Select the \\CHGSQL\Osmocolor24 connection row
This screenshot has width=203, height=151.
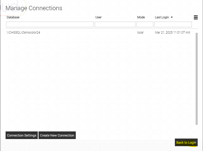click(23, 33)
